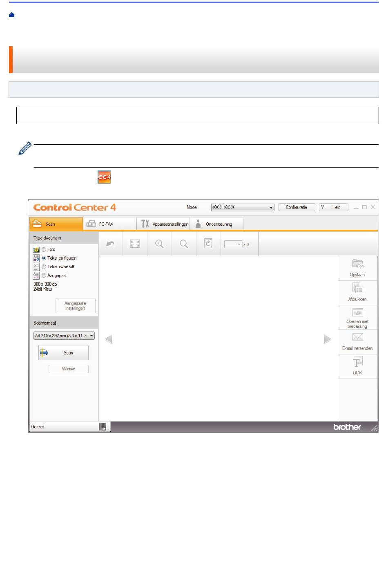Image resolution: width=388 pixels, height=567 pixels.
Task: Click the brother logo in status bar
Action: pos(347,427)
